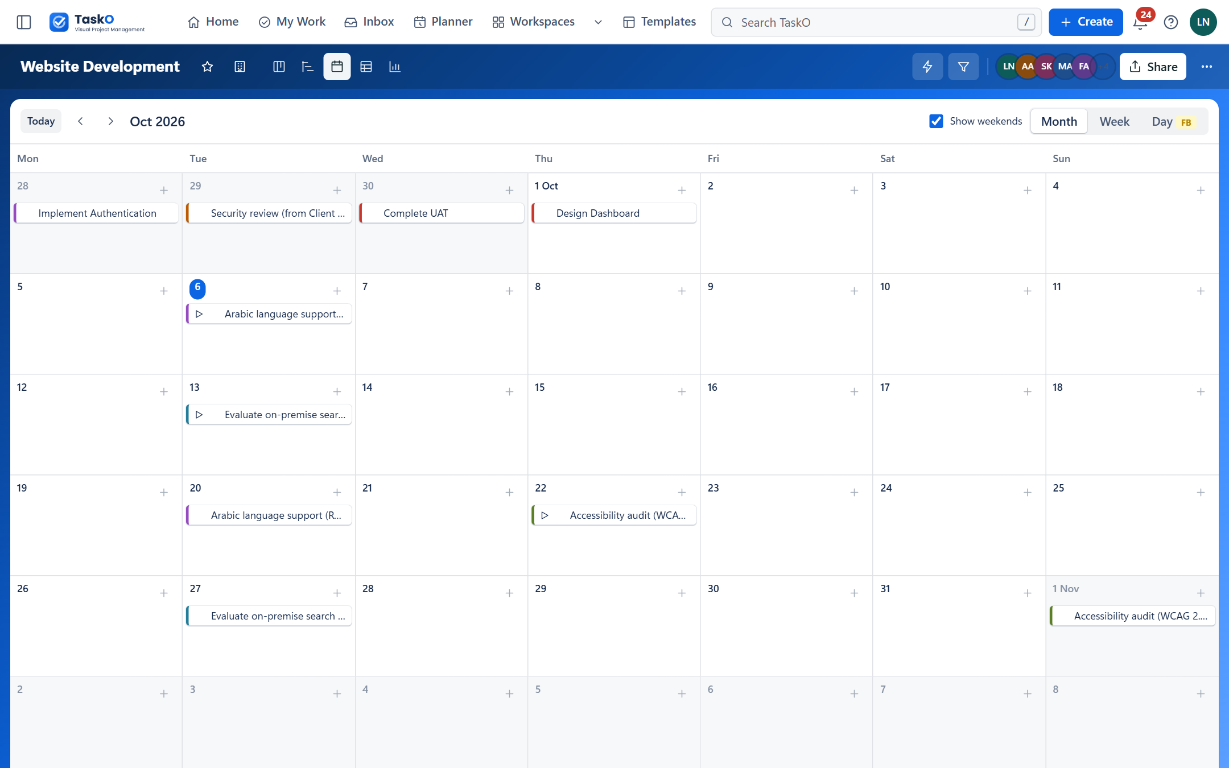Click the FA member avatar

click(x=1084, y=67)
